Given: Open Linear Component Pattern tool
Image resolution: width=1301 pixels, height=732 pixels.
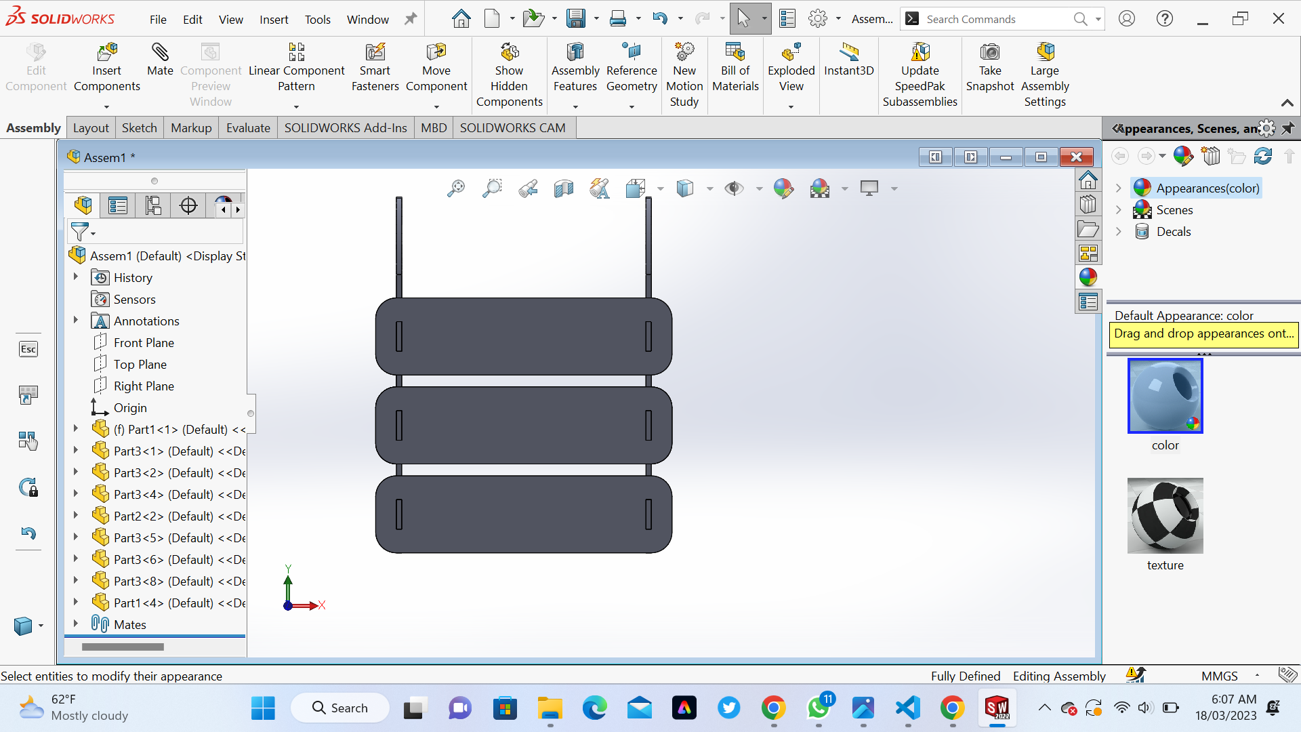Looking at the screenshot, I should click(296, 68).
